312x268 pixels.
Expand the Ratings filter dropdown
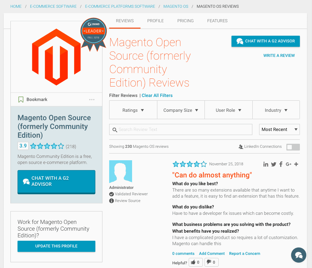(133, 110)
